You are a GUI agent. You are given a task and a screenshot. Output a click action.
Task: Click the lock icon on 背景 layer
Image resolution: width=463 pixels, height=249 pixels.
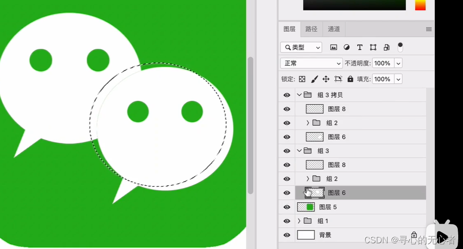click(x=414, y=235)
